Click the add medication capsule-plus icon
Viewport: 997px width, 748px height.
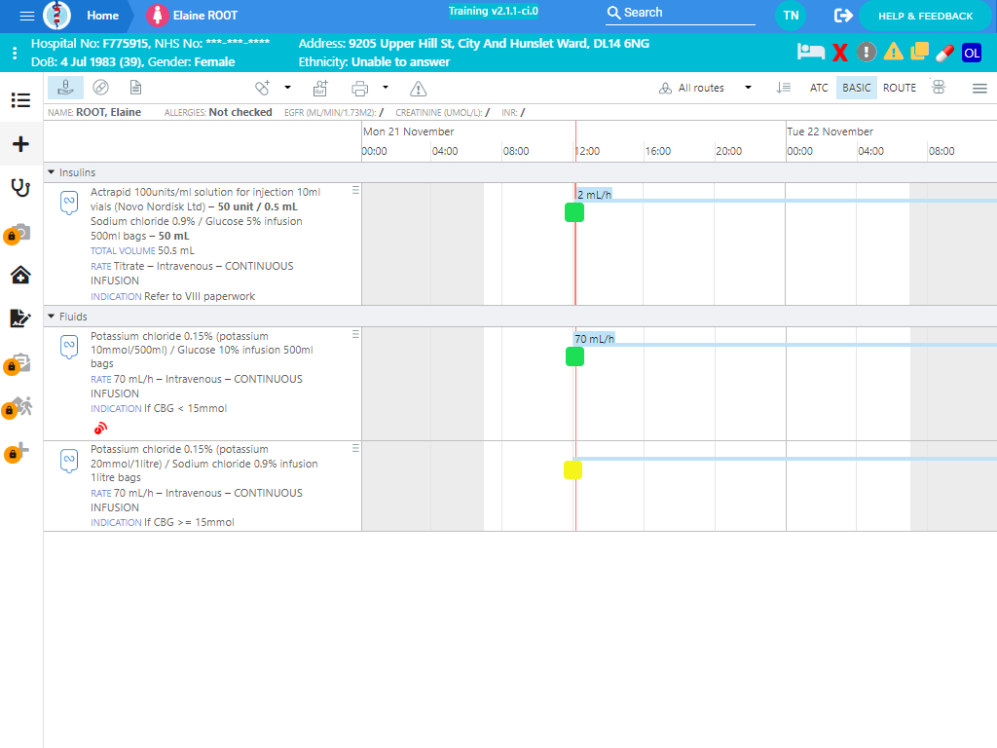(263, 88)
